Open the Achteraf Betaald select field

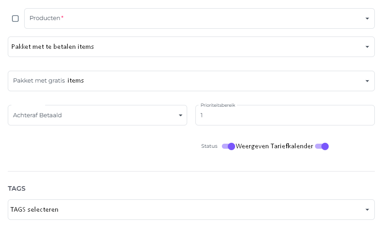pyautogui.click(x=91, y=115)
